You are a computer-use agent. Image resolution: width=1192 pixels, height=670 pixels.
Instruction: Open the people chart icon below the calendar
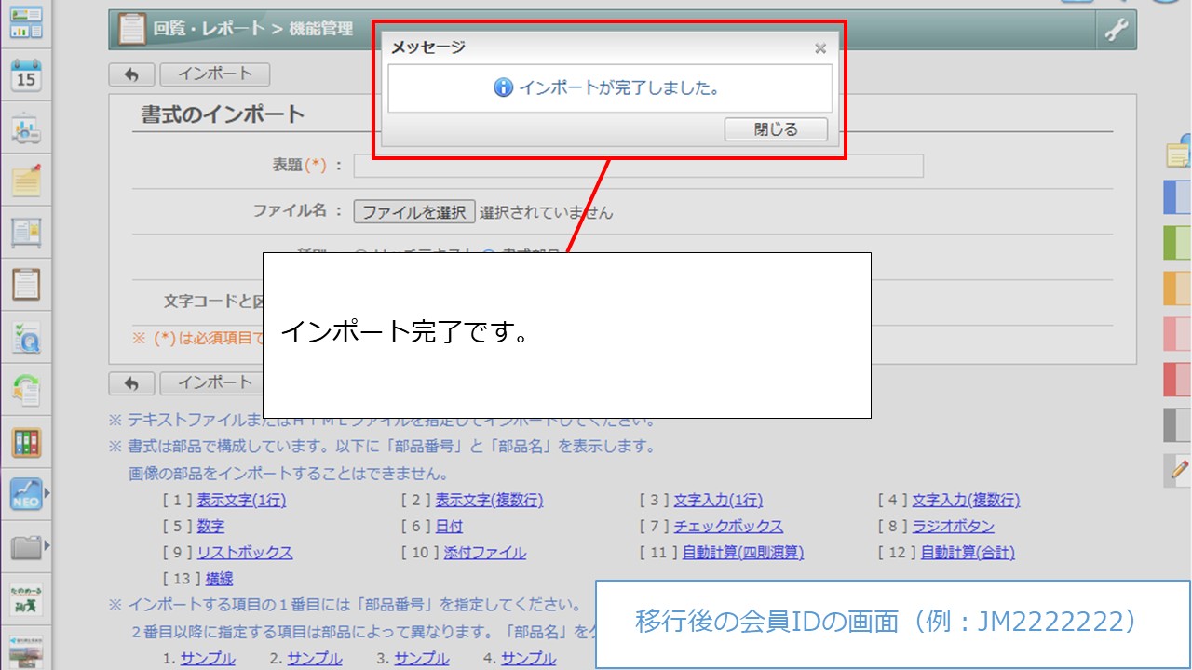click(x=26, y=128)
